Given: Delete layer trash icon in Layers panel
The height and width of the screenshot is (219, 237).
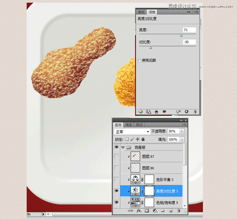Looking at the screenshot, I should tap(179, 211).
